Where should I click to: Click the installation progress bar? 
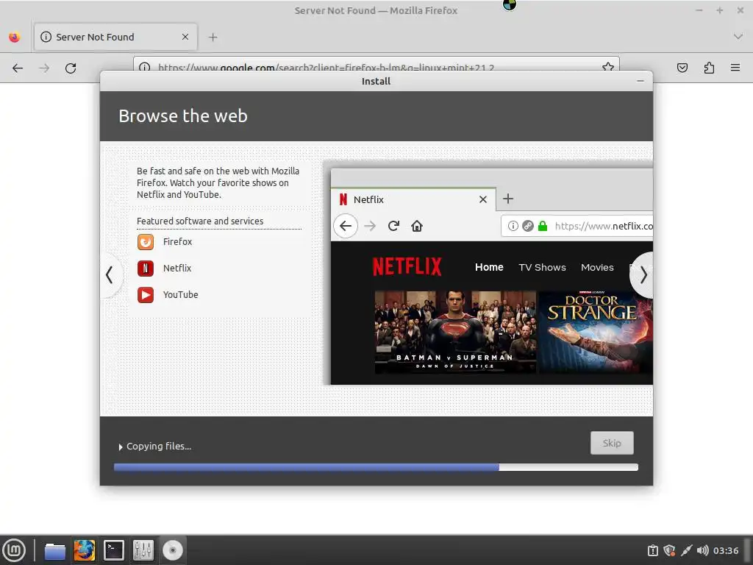click(x=376, y=467)
